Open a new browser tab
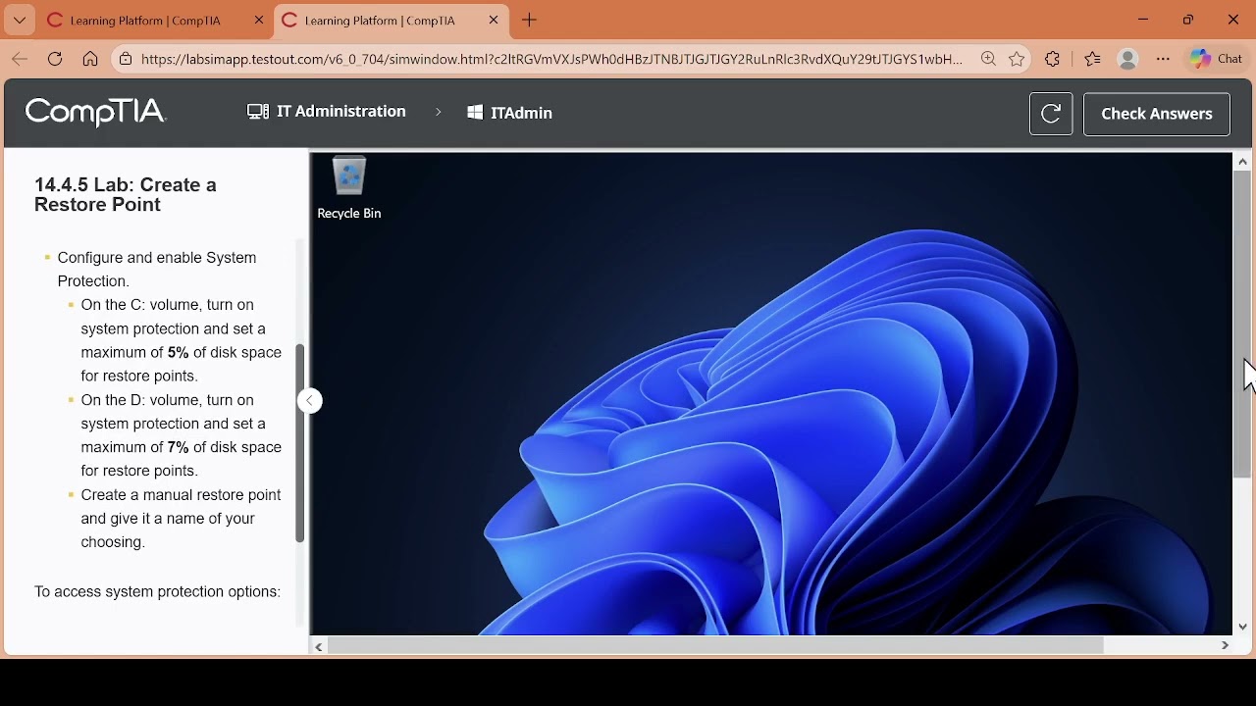The height and width of the screenshot is (706, 1256). click(530, 21)
